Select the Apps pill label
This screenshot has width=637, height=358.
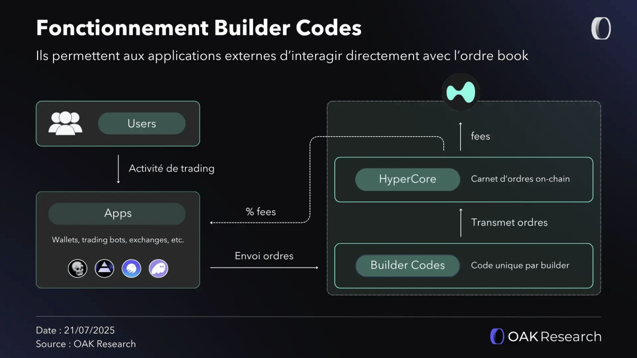117,214
